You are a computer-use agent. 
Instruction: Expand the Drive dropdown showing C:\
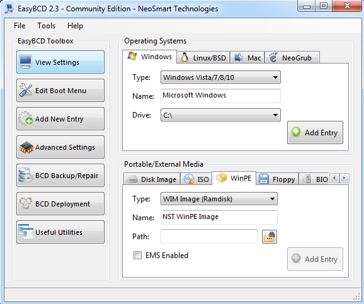(220, 115)
